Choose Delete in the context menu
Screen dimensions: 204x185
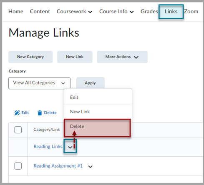(x=97, y=128)
